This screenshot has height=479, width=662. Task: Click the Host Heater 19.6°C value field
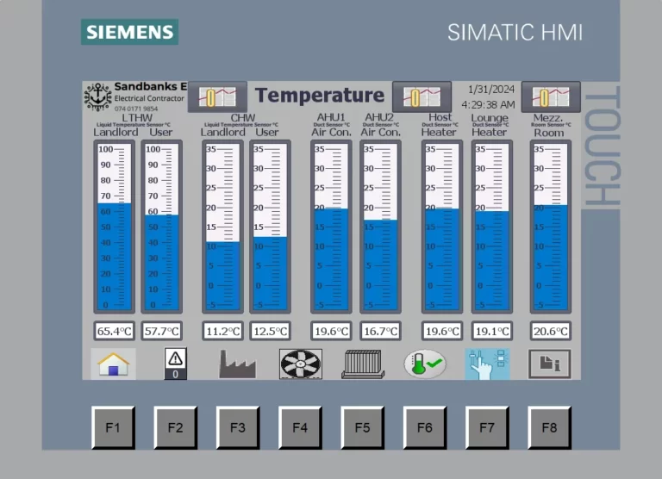click(442, 331)
